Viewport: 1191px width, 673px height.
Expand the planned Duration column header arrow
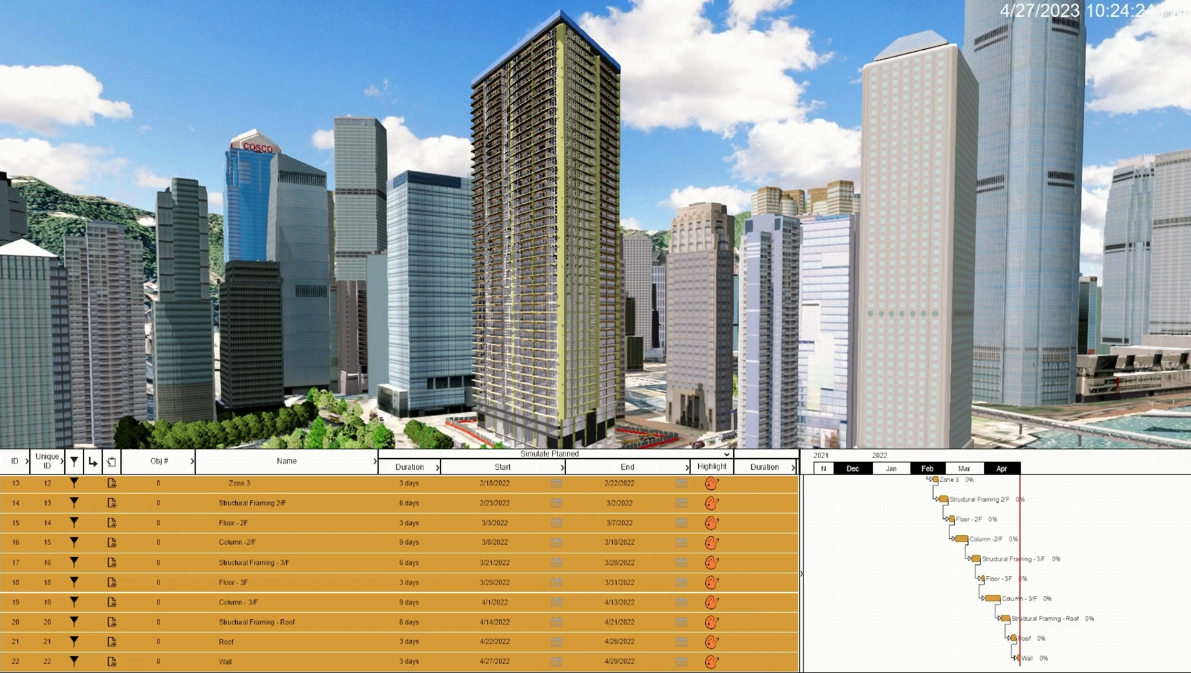pos(438,467)
